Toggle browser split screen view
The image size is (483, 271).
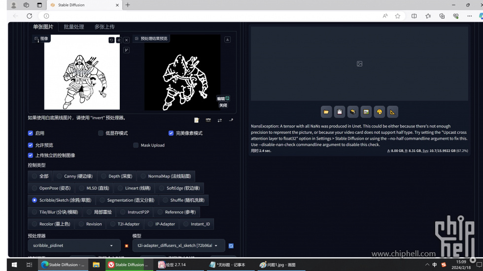click(x=414, y=16)
